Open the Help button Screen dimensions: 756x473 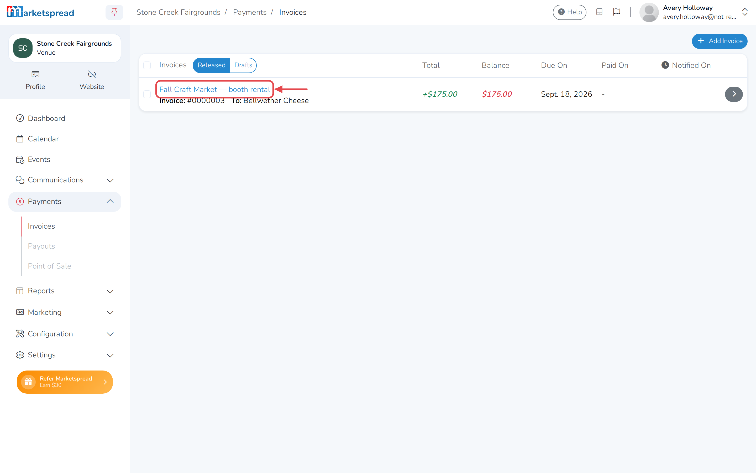point(570,12)
